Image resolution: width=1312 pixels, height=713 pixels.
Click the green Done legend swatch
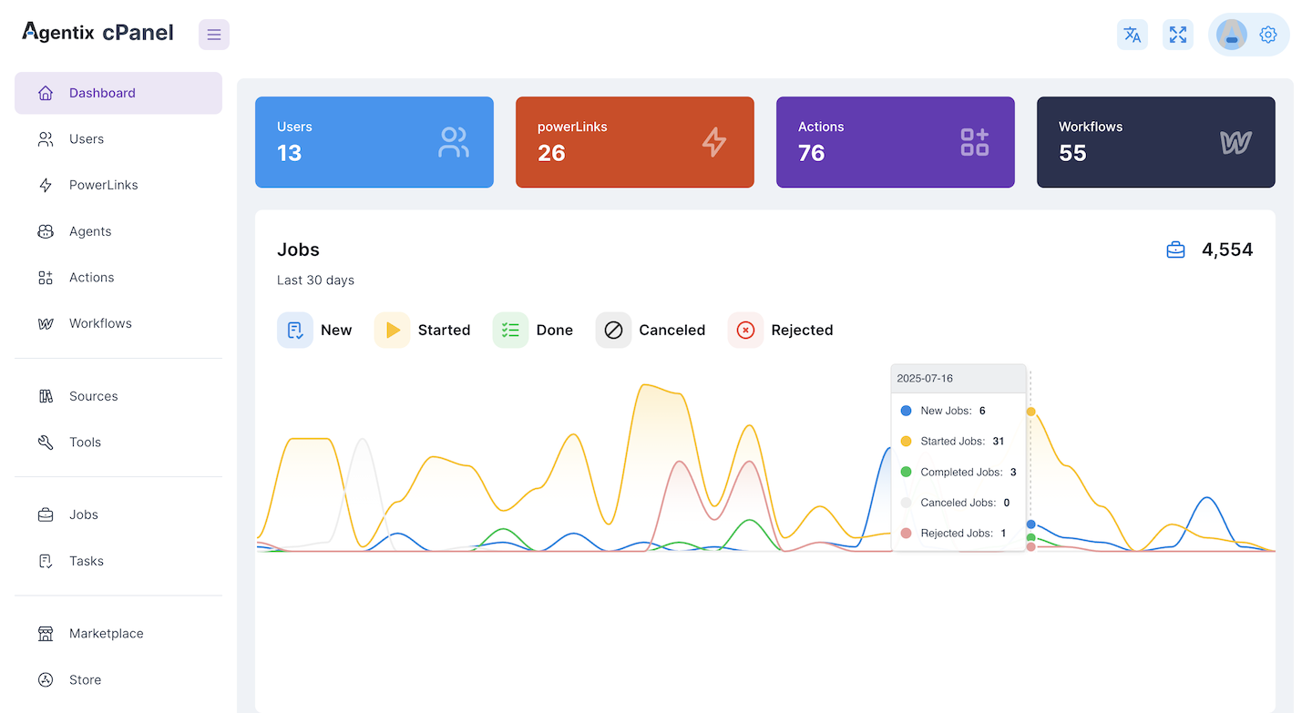coord(509,330)
